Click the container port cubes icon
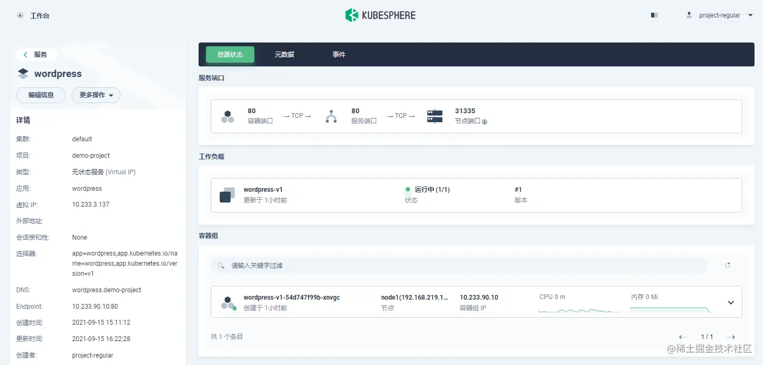The height and width of the screenshot is (365, 763). point(228,116)
